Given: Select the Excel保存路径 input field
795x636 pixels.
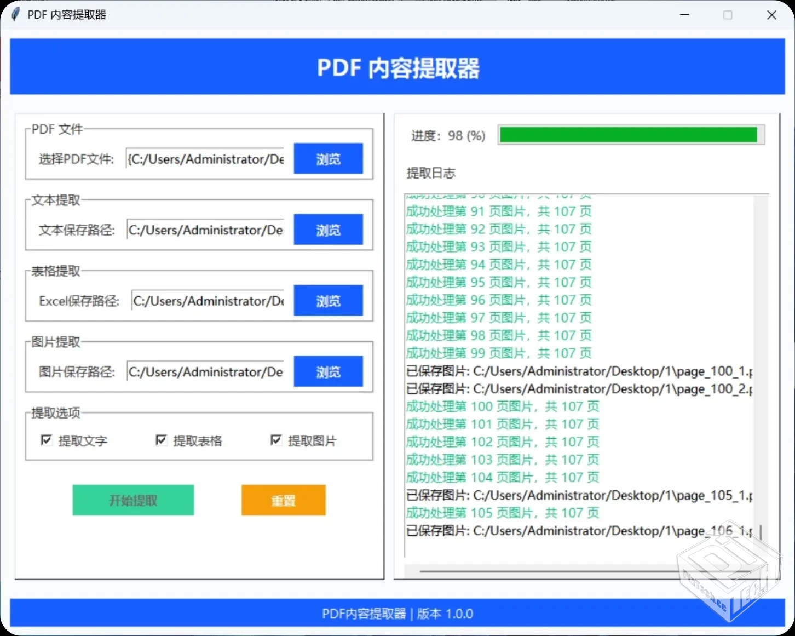Looking at the screenshot, I should click(207, 301).
